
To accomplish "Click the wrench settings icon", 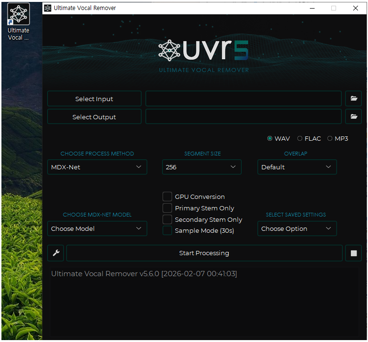I will click(x=56, y=253).
